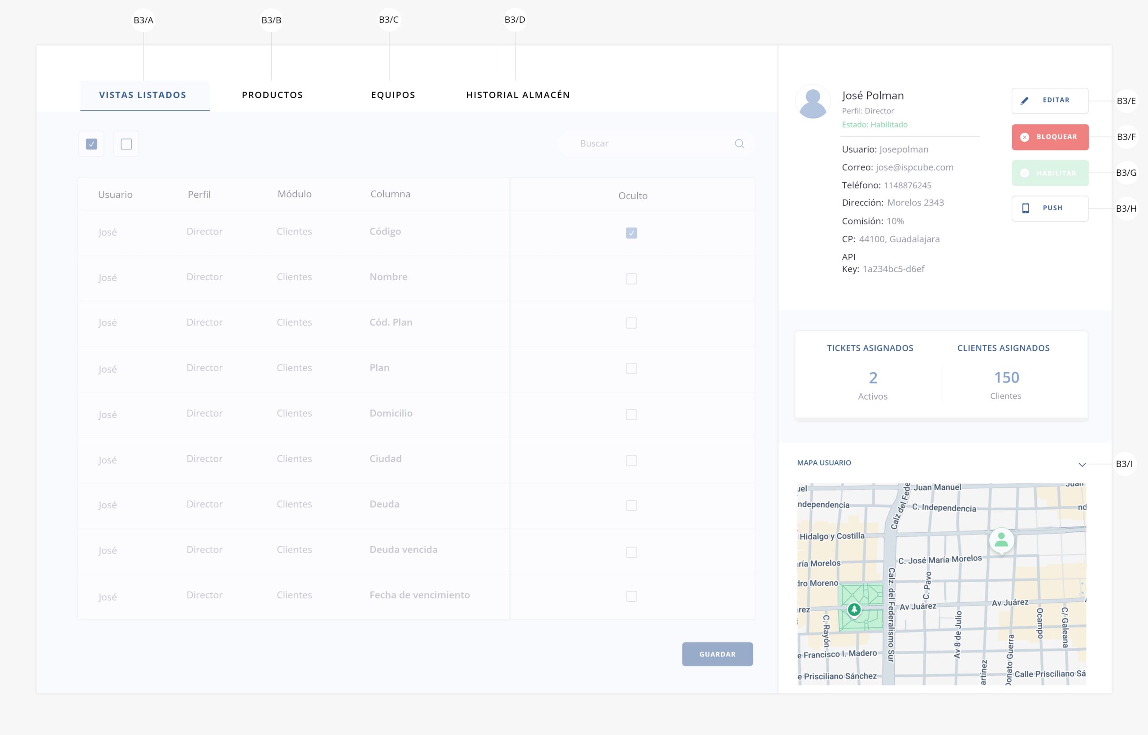
Task: Open the Equipos tab
Action: [393, 95]
